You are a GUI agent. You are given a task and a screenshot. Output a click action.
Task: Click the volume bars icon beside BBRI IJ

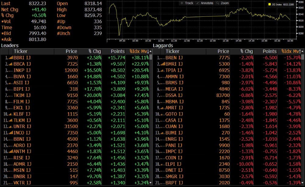click(11, 57)
